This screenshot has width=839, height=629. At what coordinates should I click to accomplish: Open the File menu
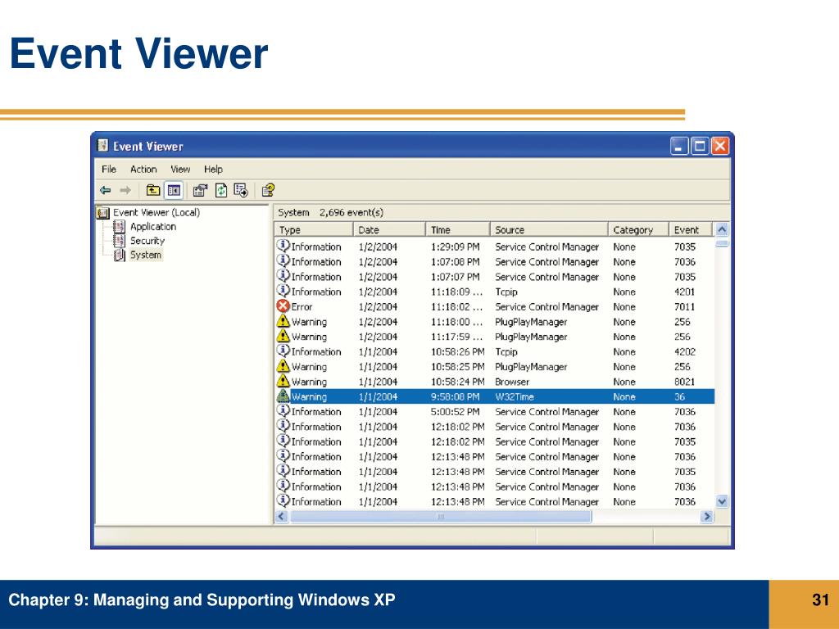point(109,169)
